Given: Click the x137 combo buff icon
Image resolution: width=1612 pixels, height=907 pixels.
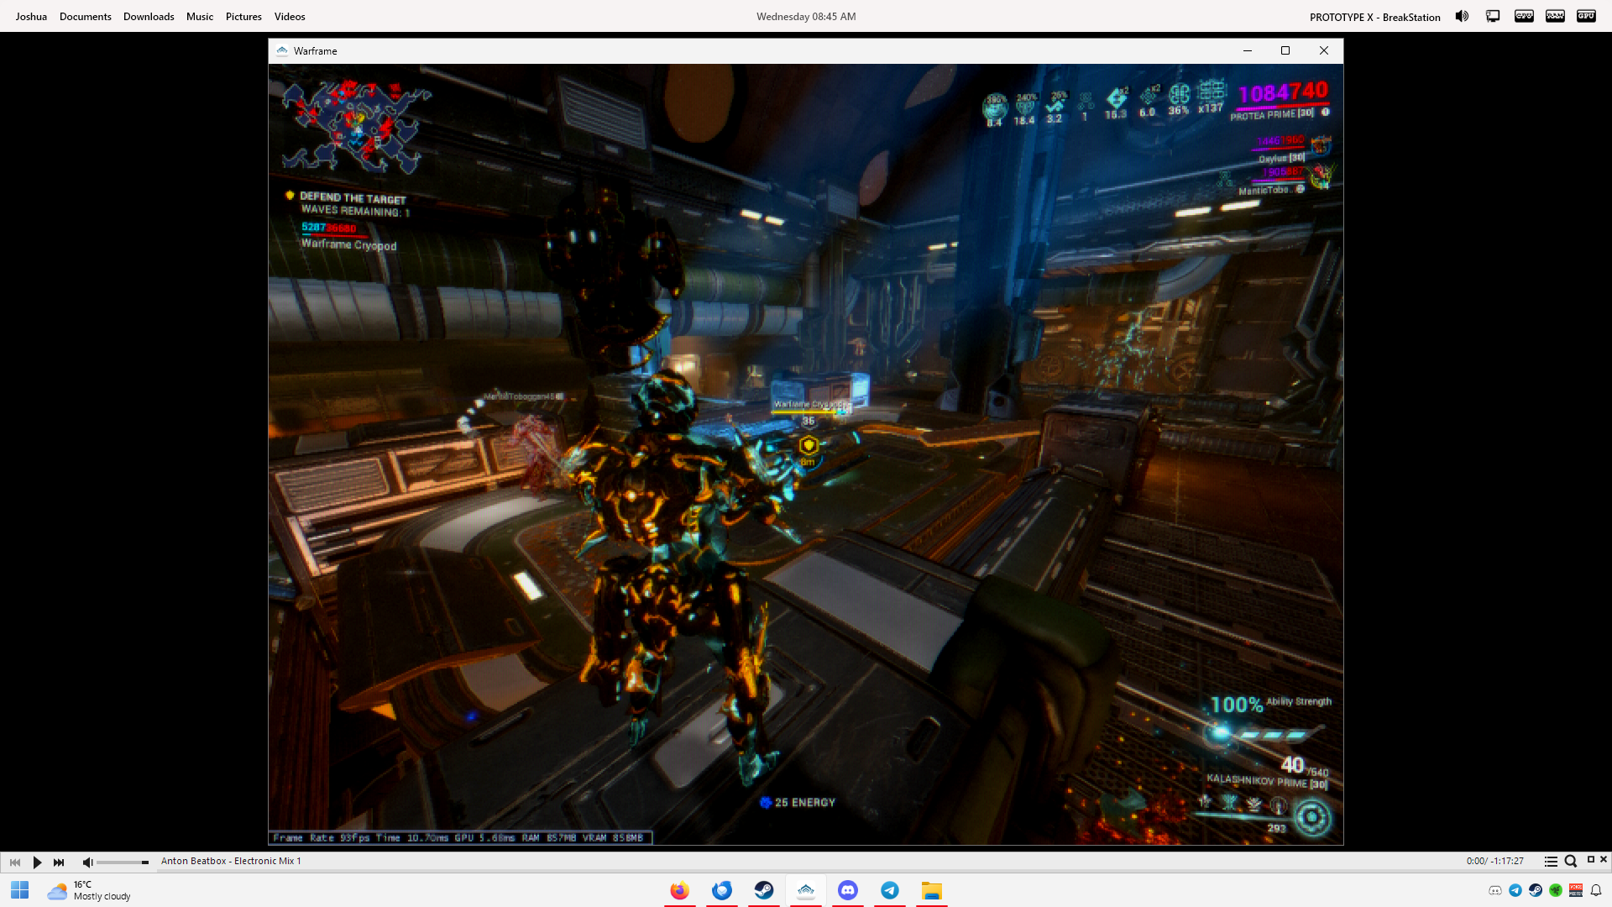Looking at the screenshot, I should click(x=1212, y=97).
